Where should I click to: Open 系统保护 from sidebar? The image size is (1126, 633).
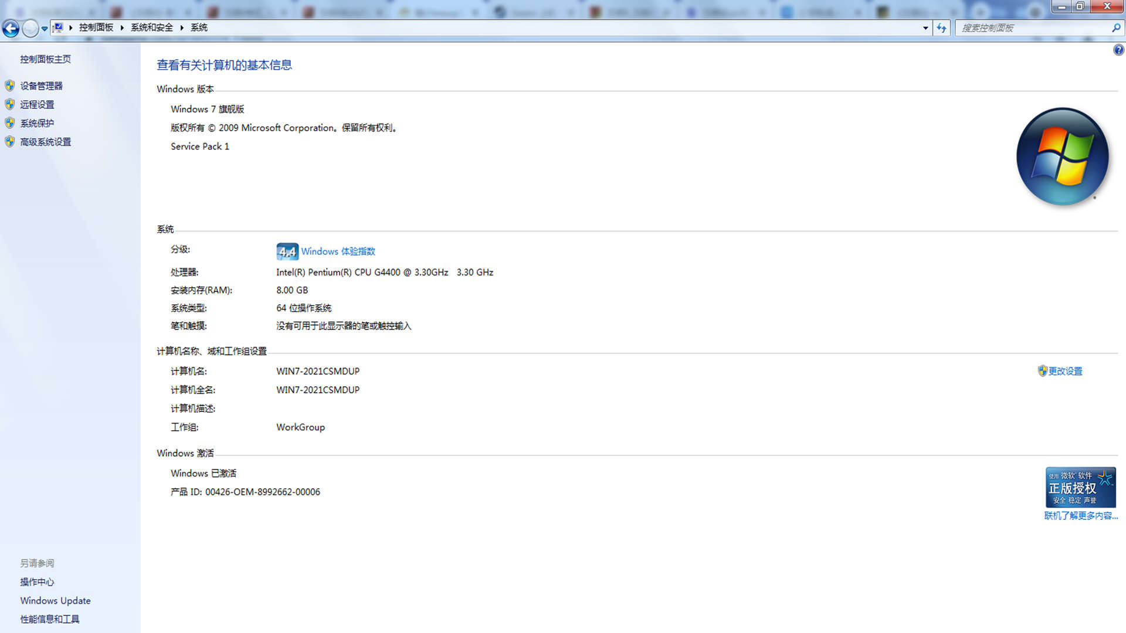pos(37,123)
